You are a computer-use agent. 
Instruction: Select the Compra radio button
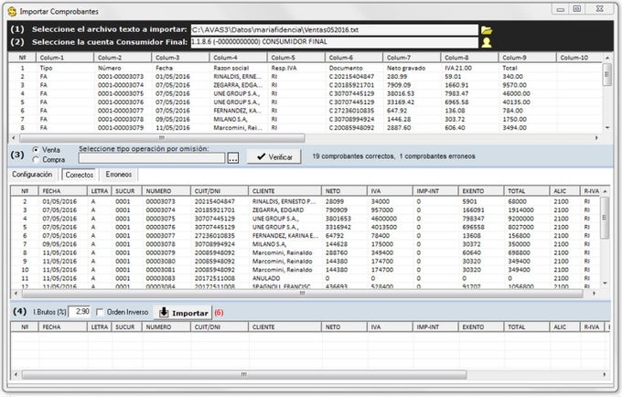click(x=36, y=160)
